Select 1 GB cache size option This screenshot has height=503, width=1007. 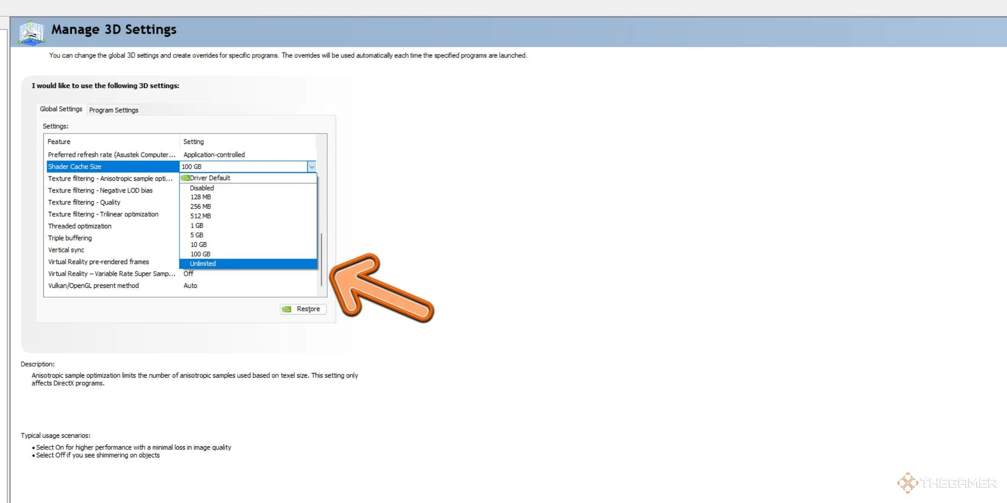coord(248,225)
